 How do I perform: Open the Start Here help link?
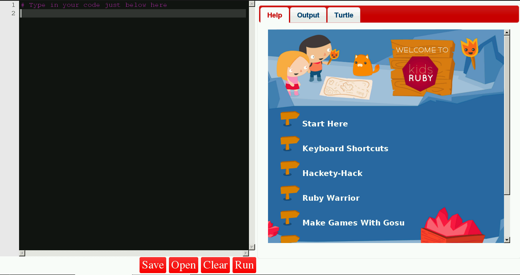pyautogui.click(x=325, y=124)
